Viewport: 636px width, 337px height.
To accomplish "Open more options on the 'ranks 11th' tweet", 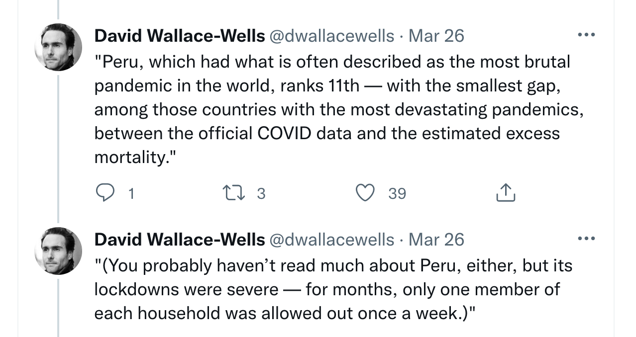I will pos(587,35).
